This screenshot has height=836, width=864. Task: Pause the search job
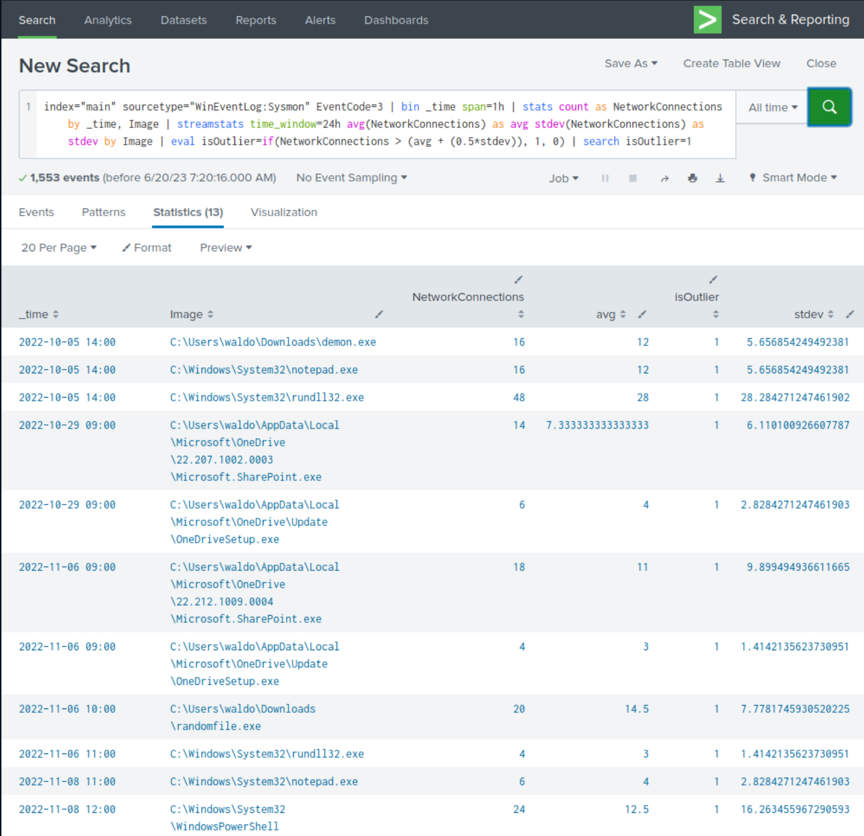(x=605, y=178)
